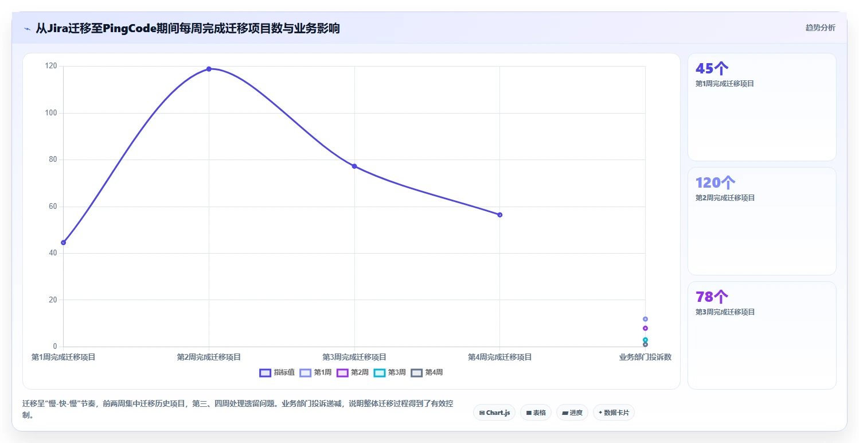
Task: Toggle the 指标值 legend item
Action: [x=277, y=372]
